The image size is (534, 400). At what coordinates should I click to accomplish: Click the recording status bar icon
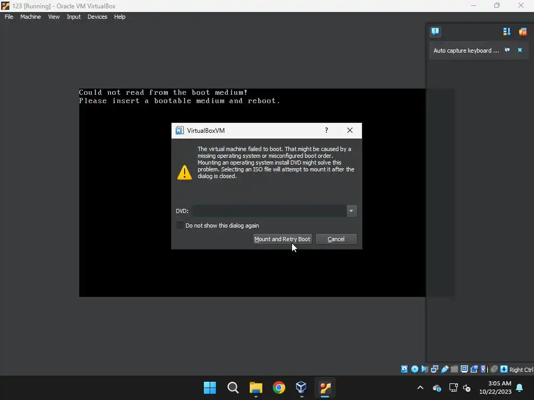(x=474, y=369)
